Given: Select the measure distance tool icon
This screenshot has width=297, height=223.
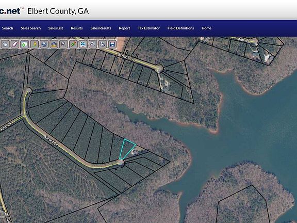Looking at the screenshot, I should [x=54, y=44].
